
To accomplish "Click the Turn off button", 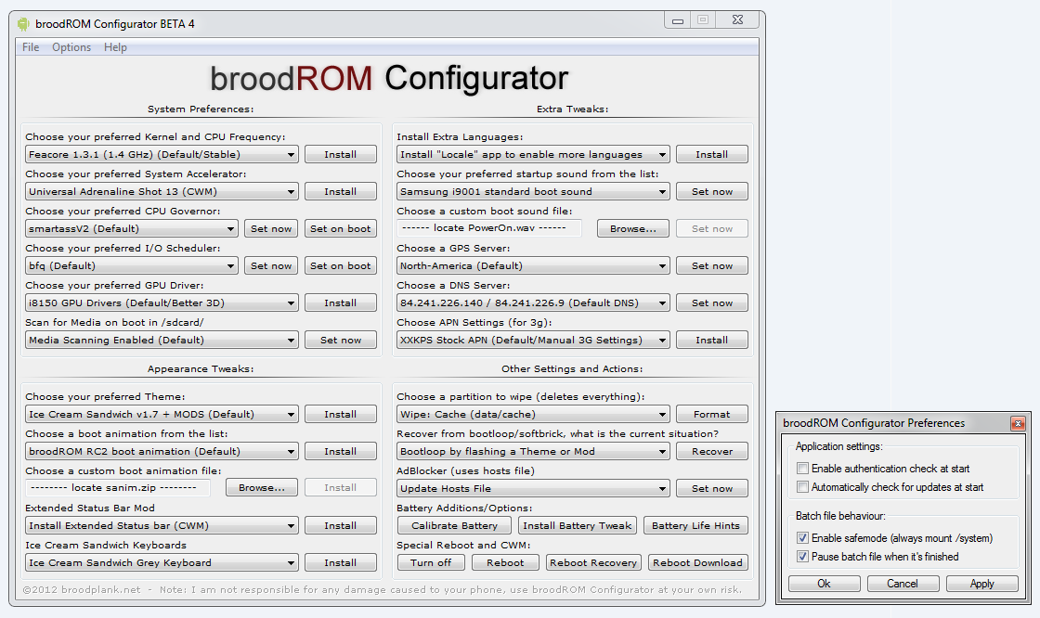I will tap(431, 563).
